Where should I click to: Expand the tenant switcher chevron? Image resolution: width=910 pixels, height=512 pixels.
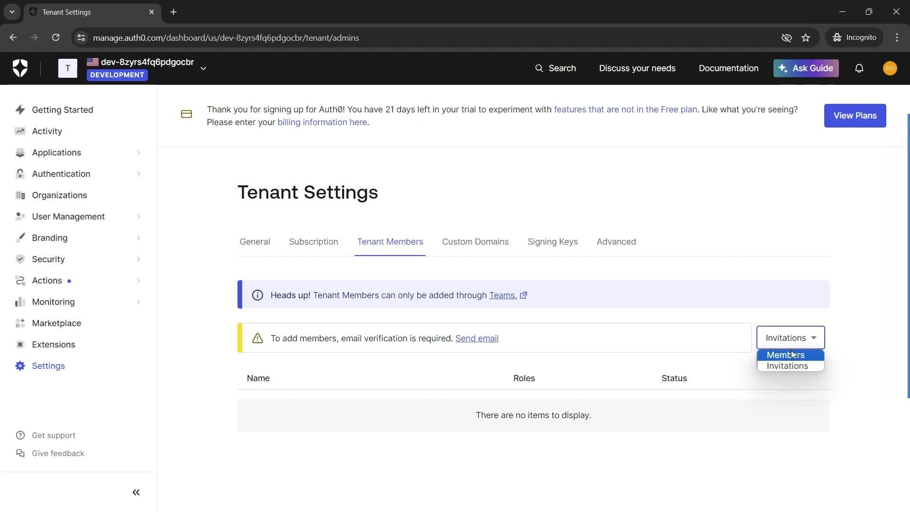203,68
